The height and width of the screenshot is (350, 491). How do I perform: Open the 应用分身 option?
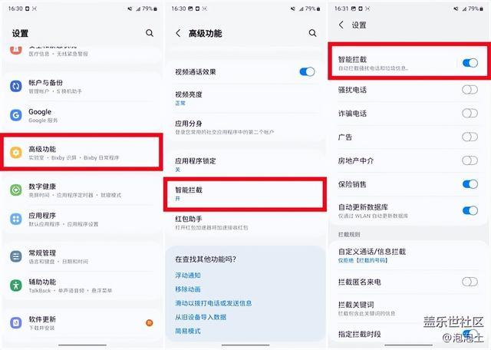[245, 127]
